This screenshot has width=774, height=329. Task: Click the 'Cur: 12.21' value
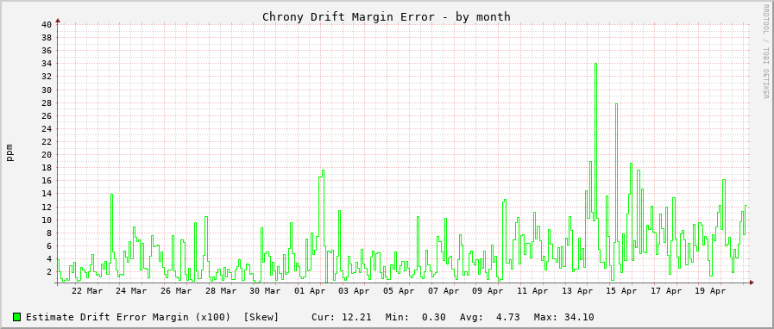pyautogui.click(x=342, y=317)
